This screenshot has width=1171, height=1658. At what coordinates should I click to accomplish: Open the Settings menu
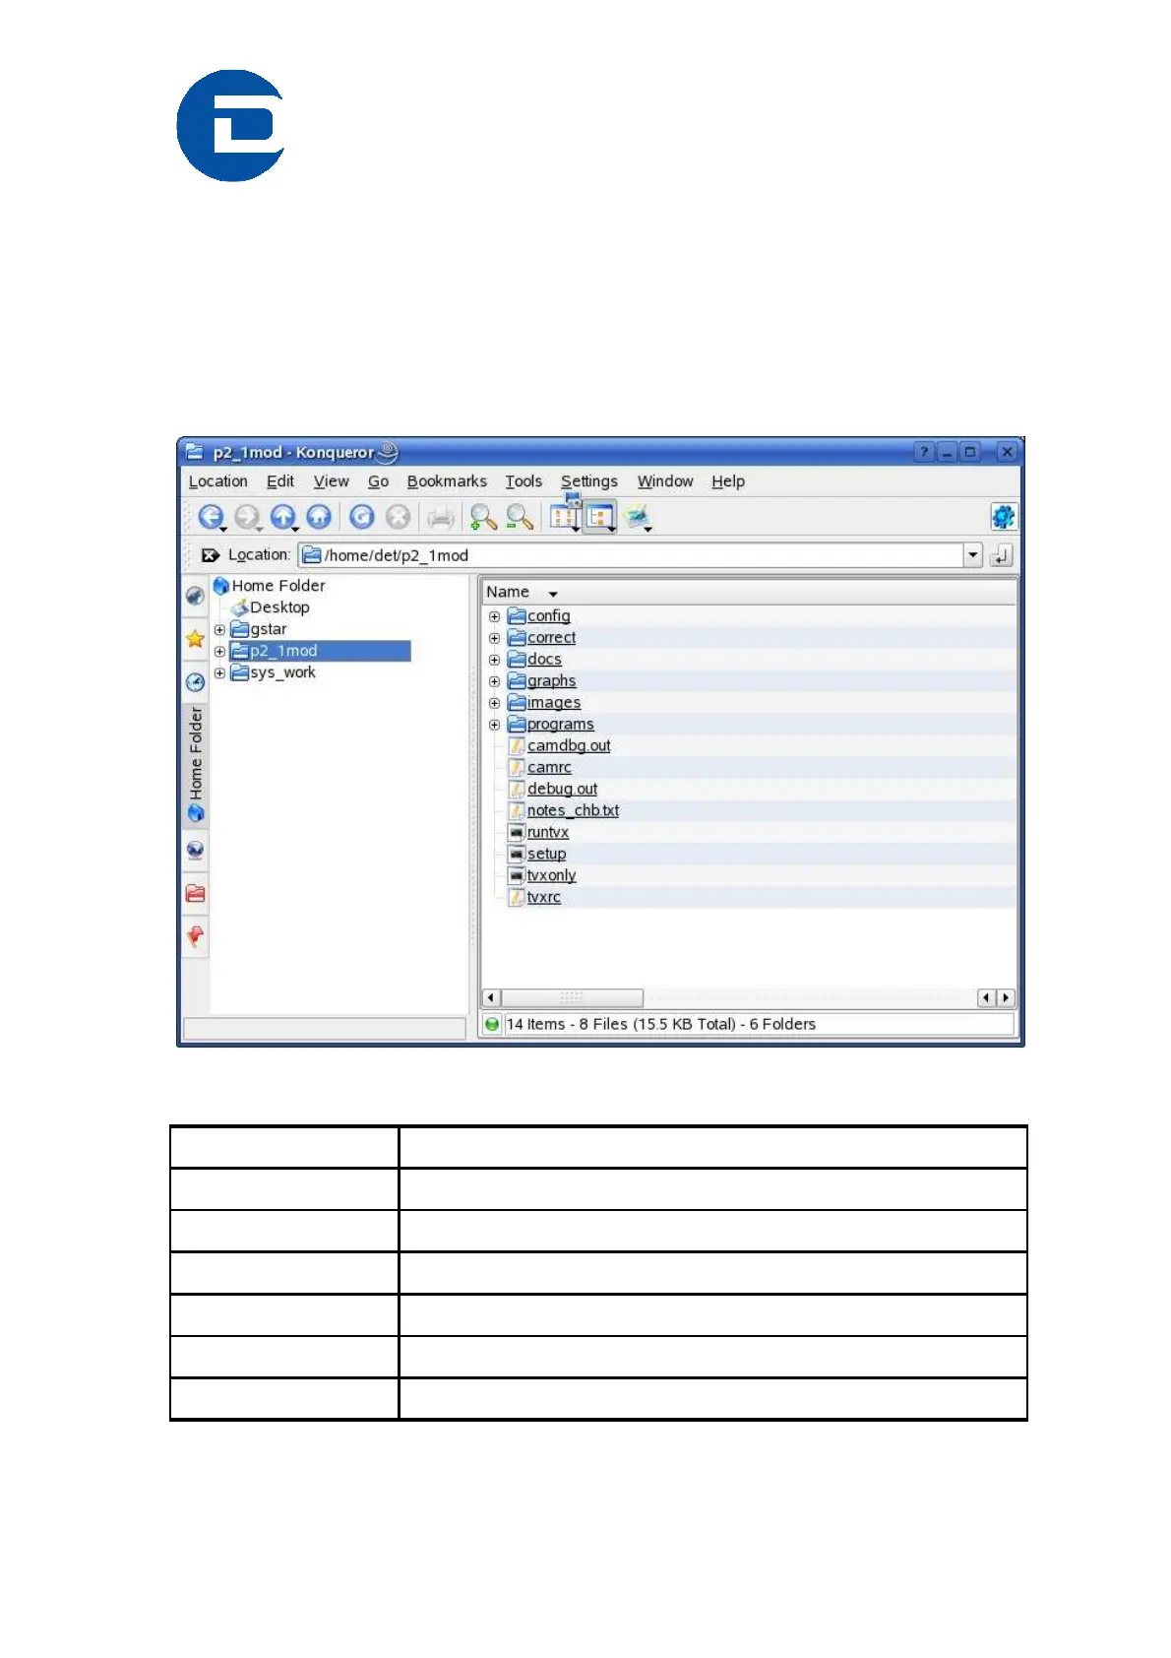(x=589, y=481)
